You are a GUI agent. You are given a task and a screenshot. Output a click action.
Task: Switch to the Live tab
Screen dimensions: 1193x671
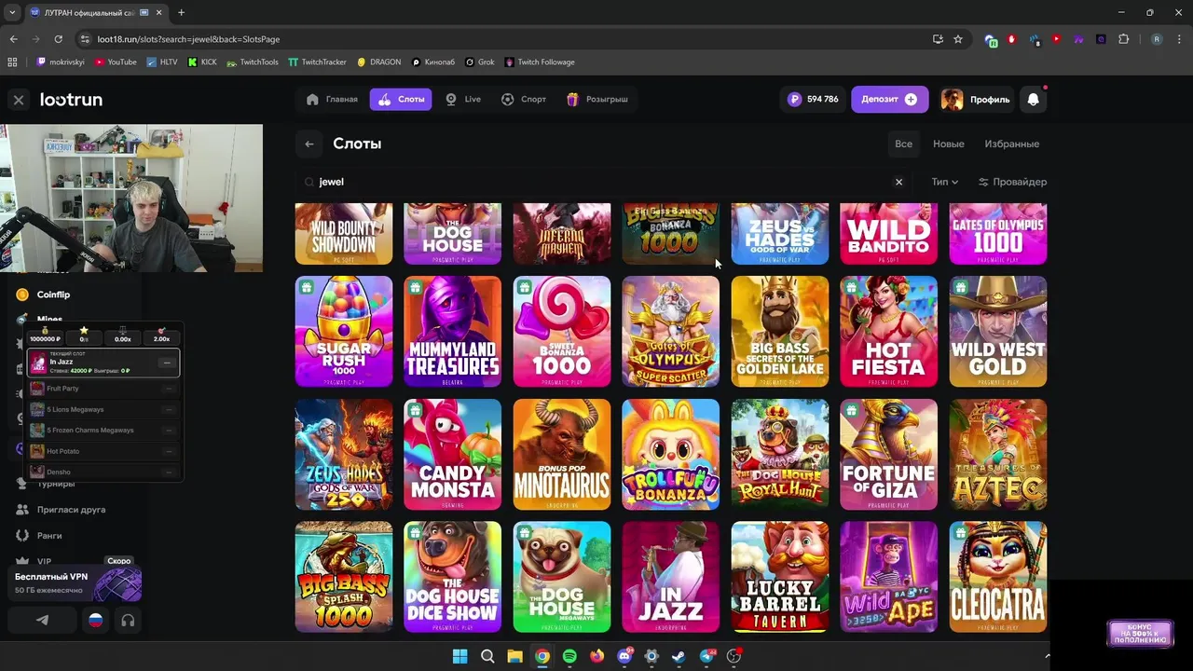tap(463, 99)
